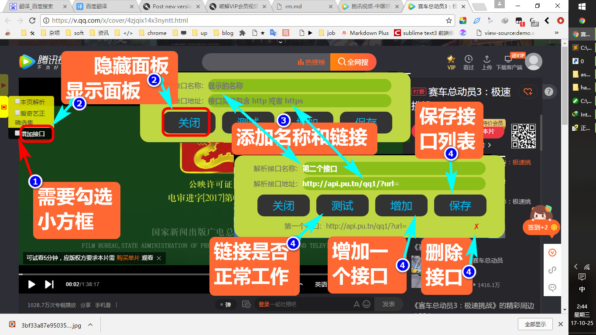Click the 增加 button in the lower interface panel
596x335 pixels.
click(401, 205)
